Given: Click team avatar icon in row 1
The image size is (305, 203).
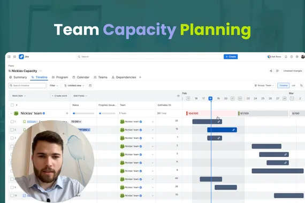Looking at the screenshot, I should [122, 122].
